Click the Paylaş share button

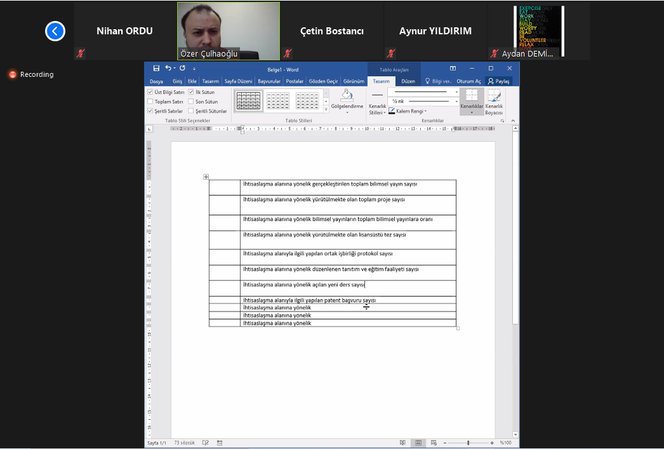499,81
